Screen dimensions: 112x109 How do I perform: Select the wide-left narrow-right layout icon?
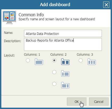65,85
